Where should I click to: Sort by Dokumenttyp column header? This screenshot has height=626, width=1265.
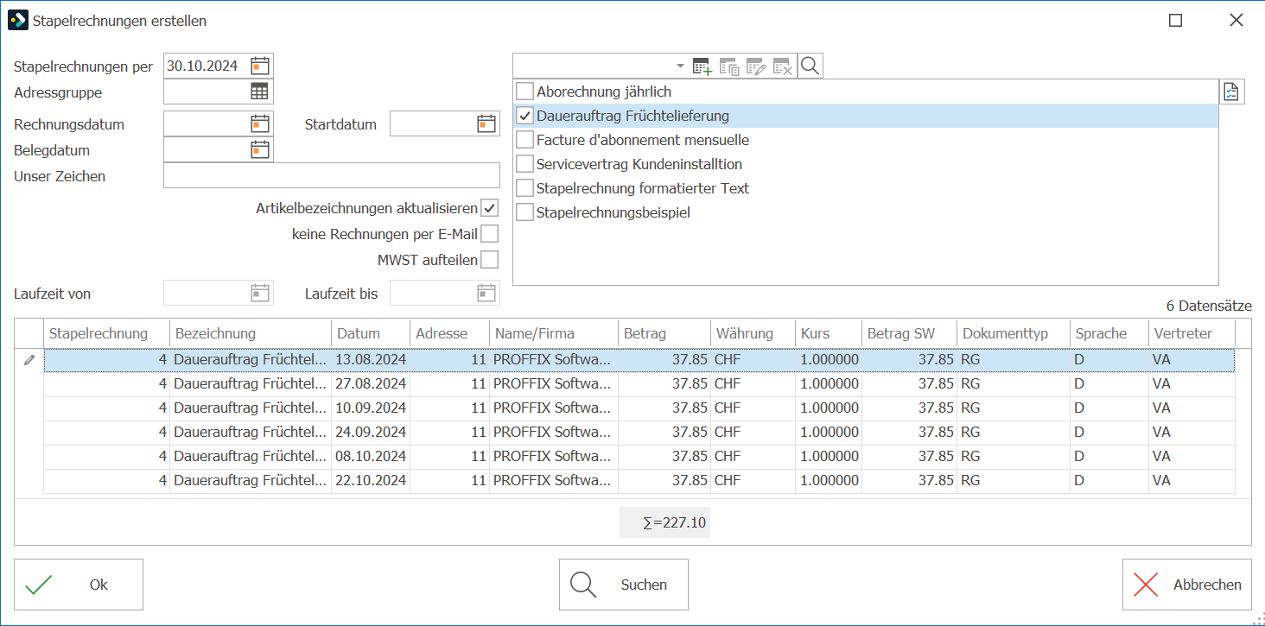tap(1013, 333)
